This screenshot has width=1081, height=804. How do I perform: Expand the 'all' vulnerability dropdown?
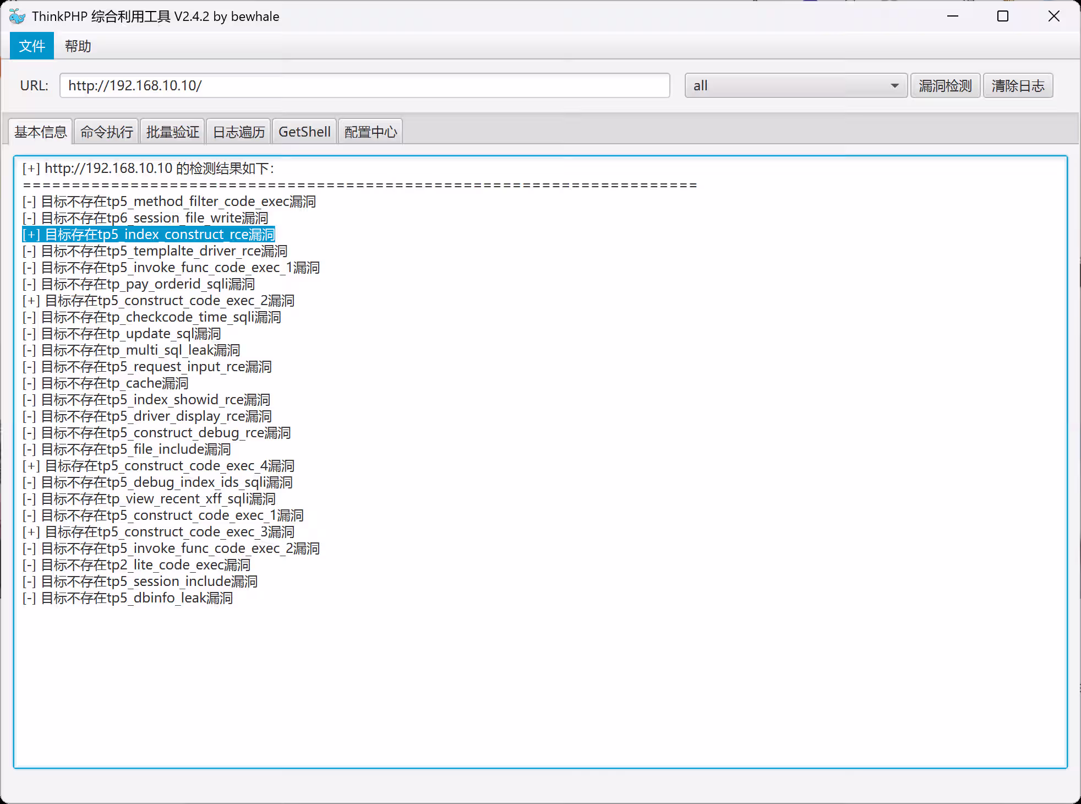795,85
